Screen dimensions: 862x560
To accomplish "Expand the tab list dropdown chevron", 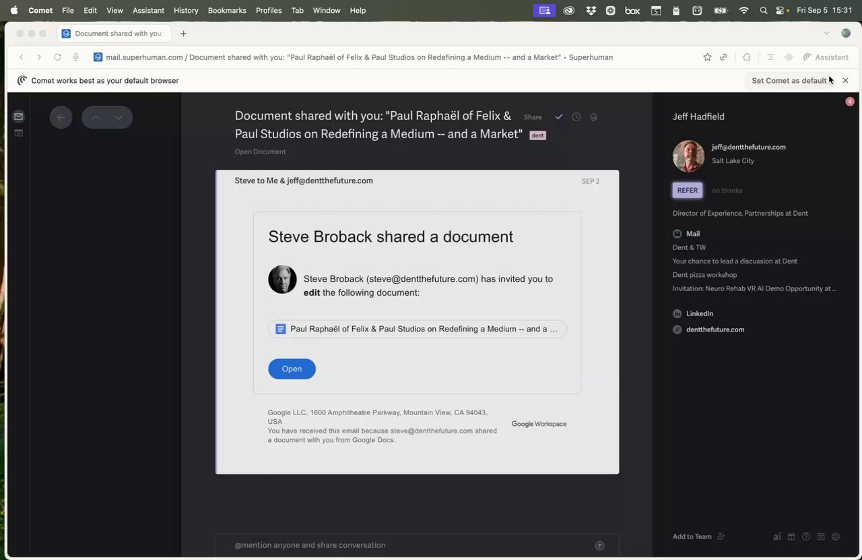I will tap(826, 33).
